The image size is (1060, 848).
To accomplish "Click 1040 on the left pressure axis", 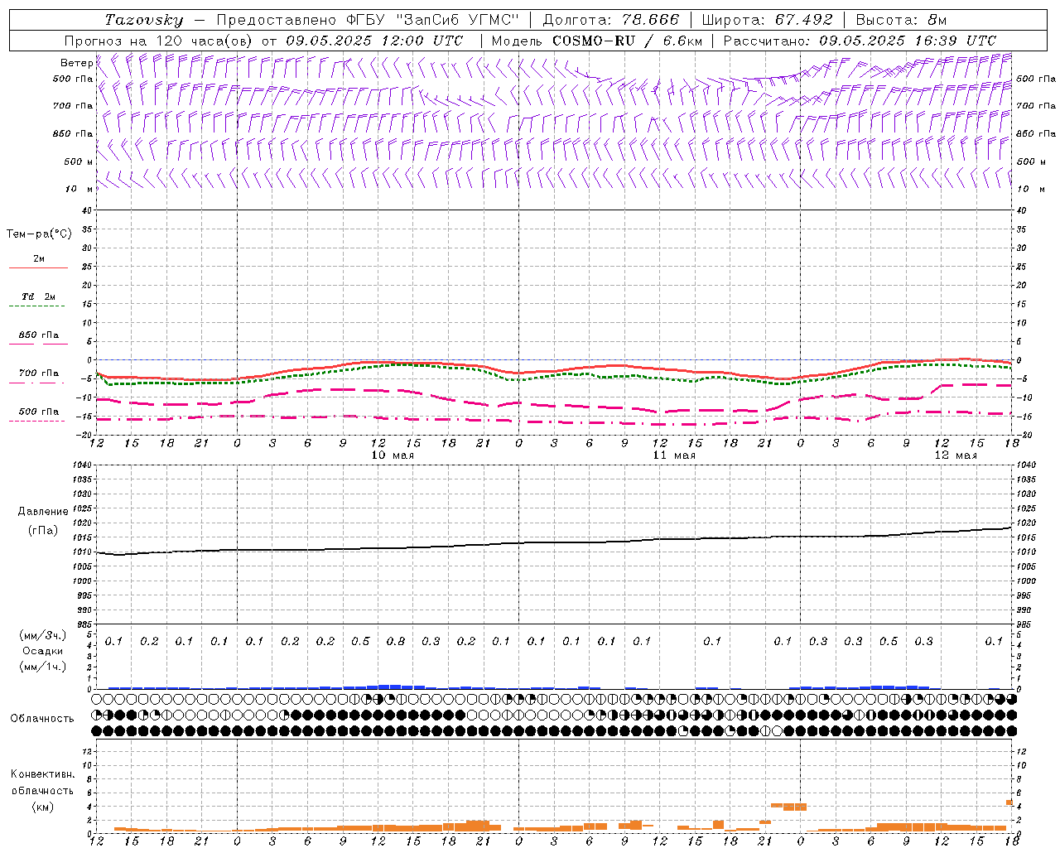I will coord(83,465).
